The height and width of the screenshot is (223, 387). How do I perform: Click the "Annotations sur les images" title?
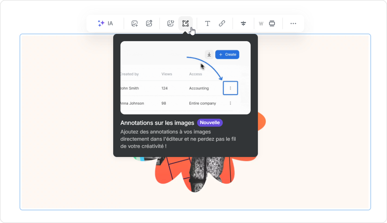tap(157, 123)
